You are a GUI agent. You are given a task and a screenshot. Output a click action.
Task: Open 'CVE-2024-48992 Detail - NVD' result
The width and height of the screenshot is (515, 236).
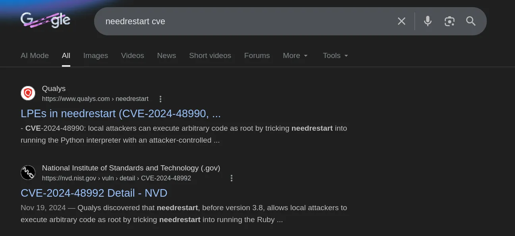(x=94, y=193)
